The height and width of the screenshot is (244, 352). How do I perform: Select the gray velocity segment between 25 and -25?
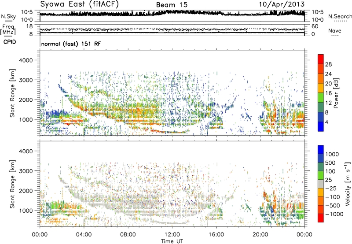321,184
